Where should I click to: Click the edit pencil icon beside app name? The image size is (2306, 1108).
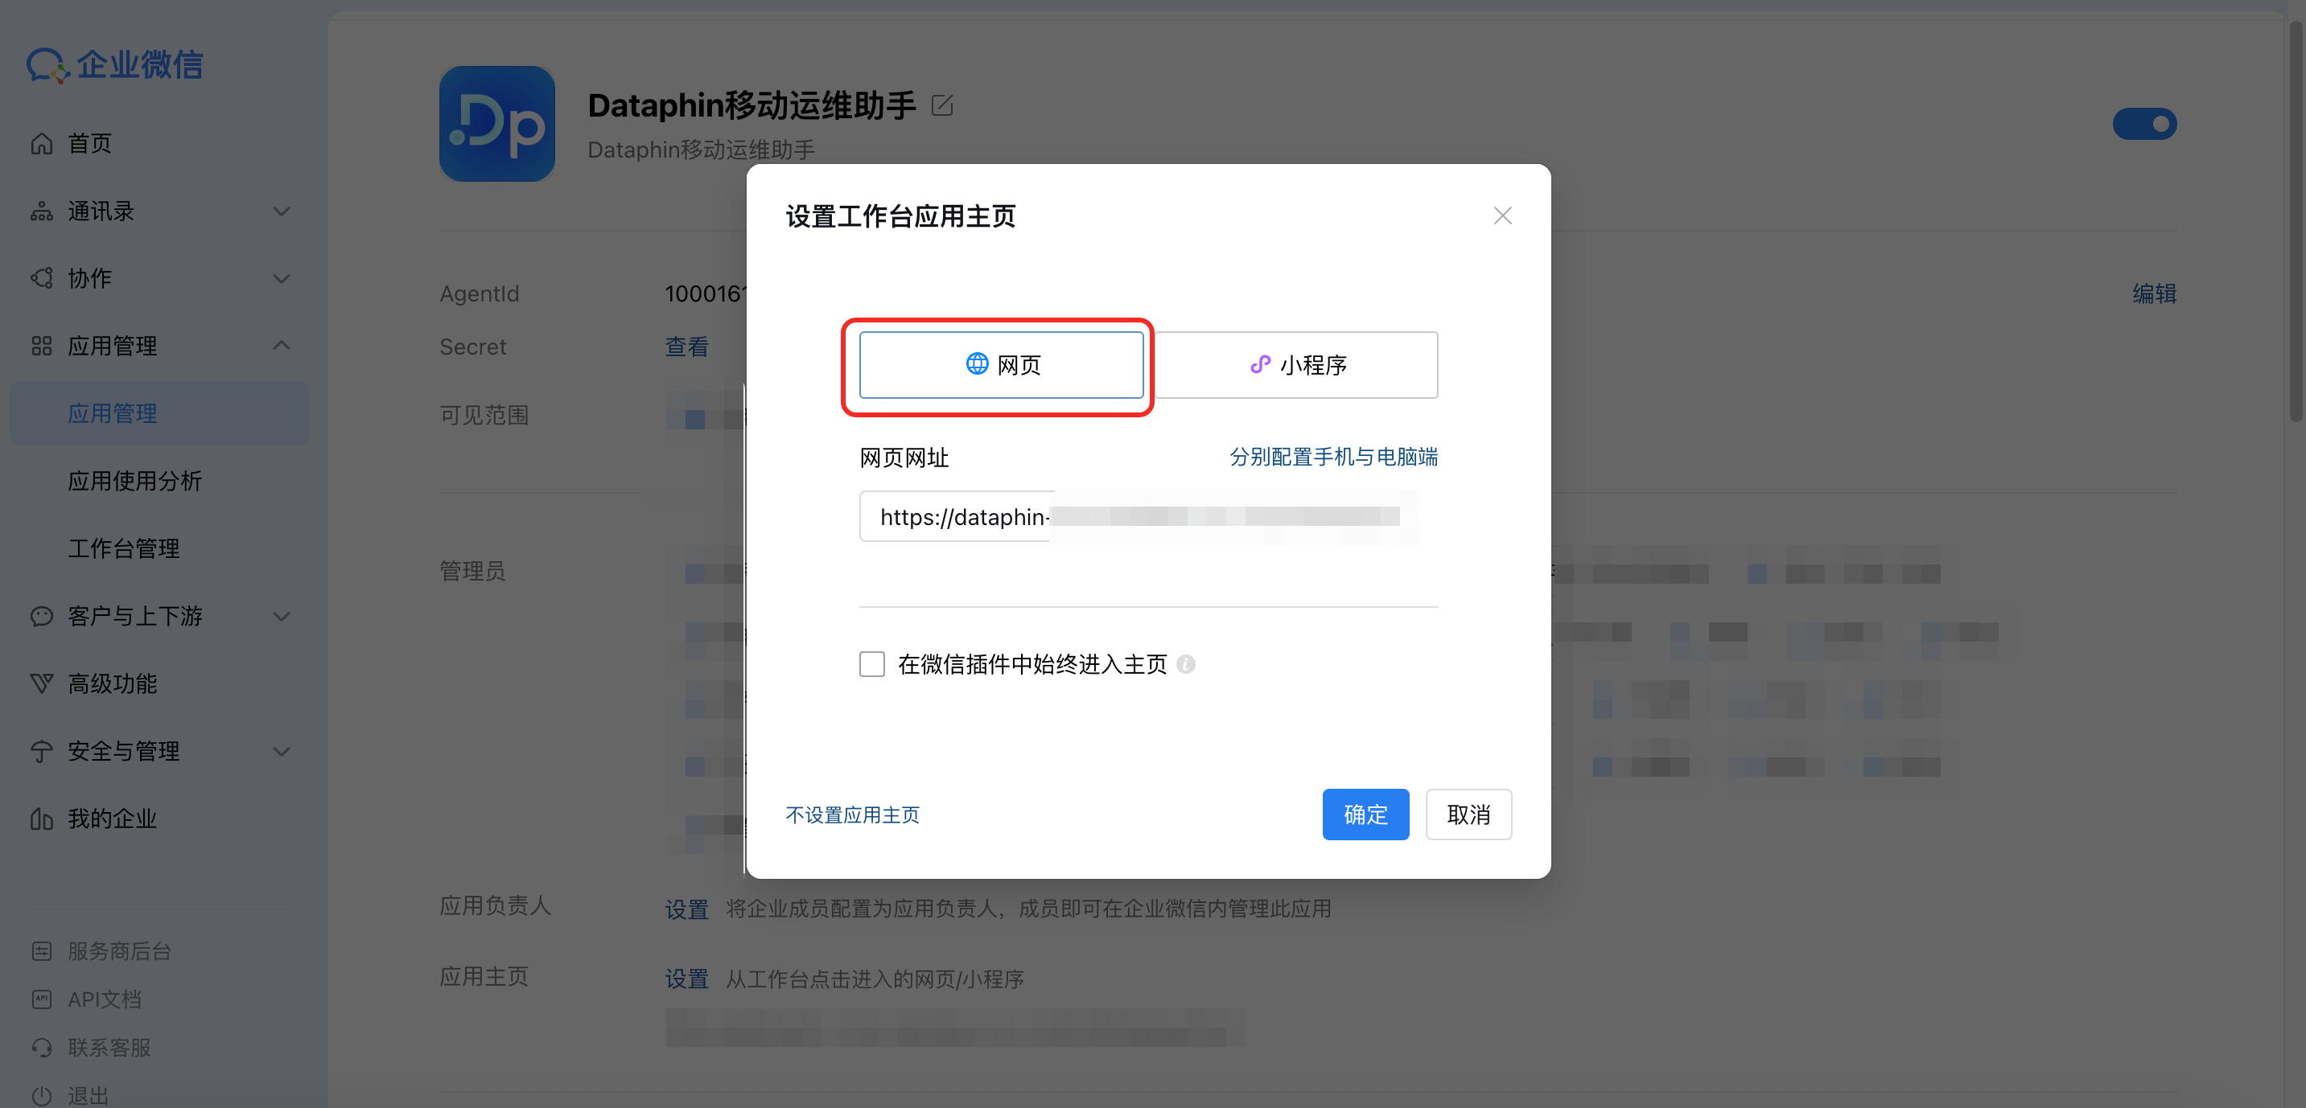(x=941, y=105)
